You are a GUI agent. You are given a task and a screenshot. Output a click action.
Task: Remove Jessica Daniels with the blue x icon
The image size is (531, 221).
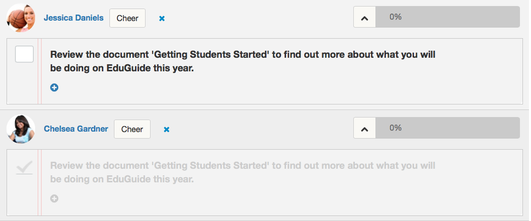(x=162, y=19)
